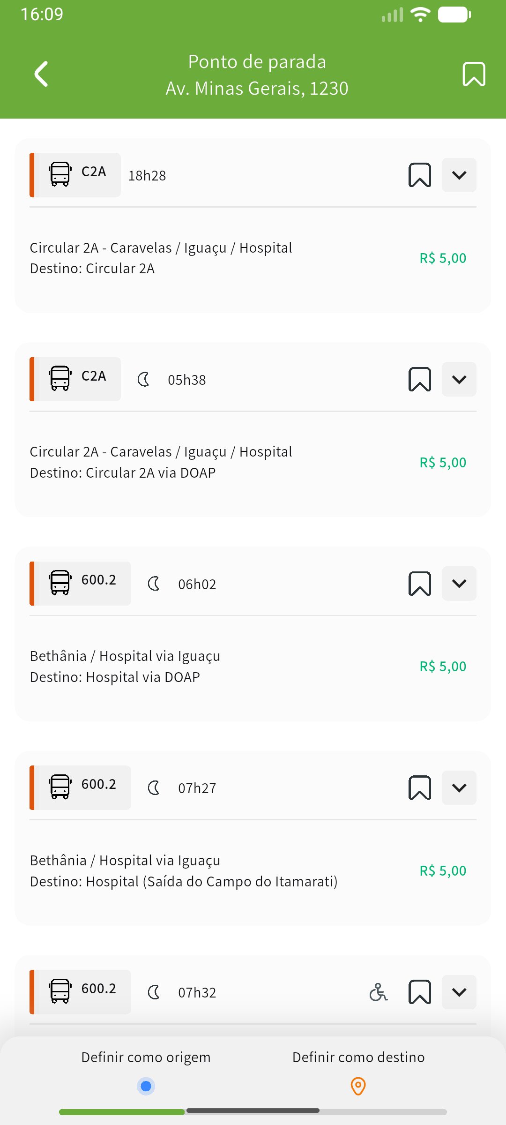Expand the C2A 18h28 trip details

click(x=459, y=175)
